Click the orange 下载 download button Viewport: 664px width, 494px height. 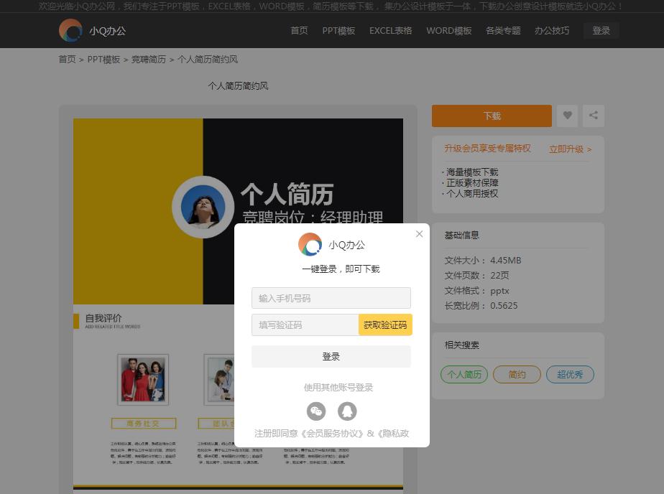491,116
